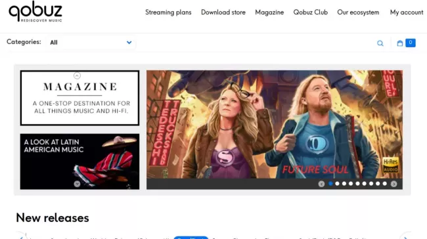Open the Magazine promo banner

click(x=79, y=98)
